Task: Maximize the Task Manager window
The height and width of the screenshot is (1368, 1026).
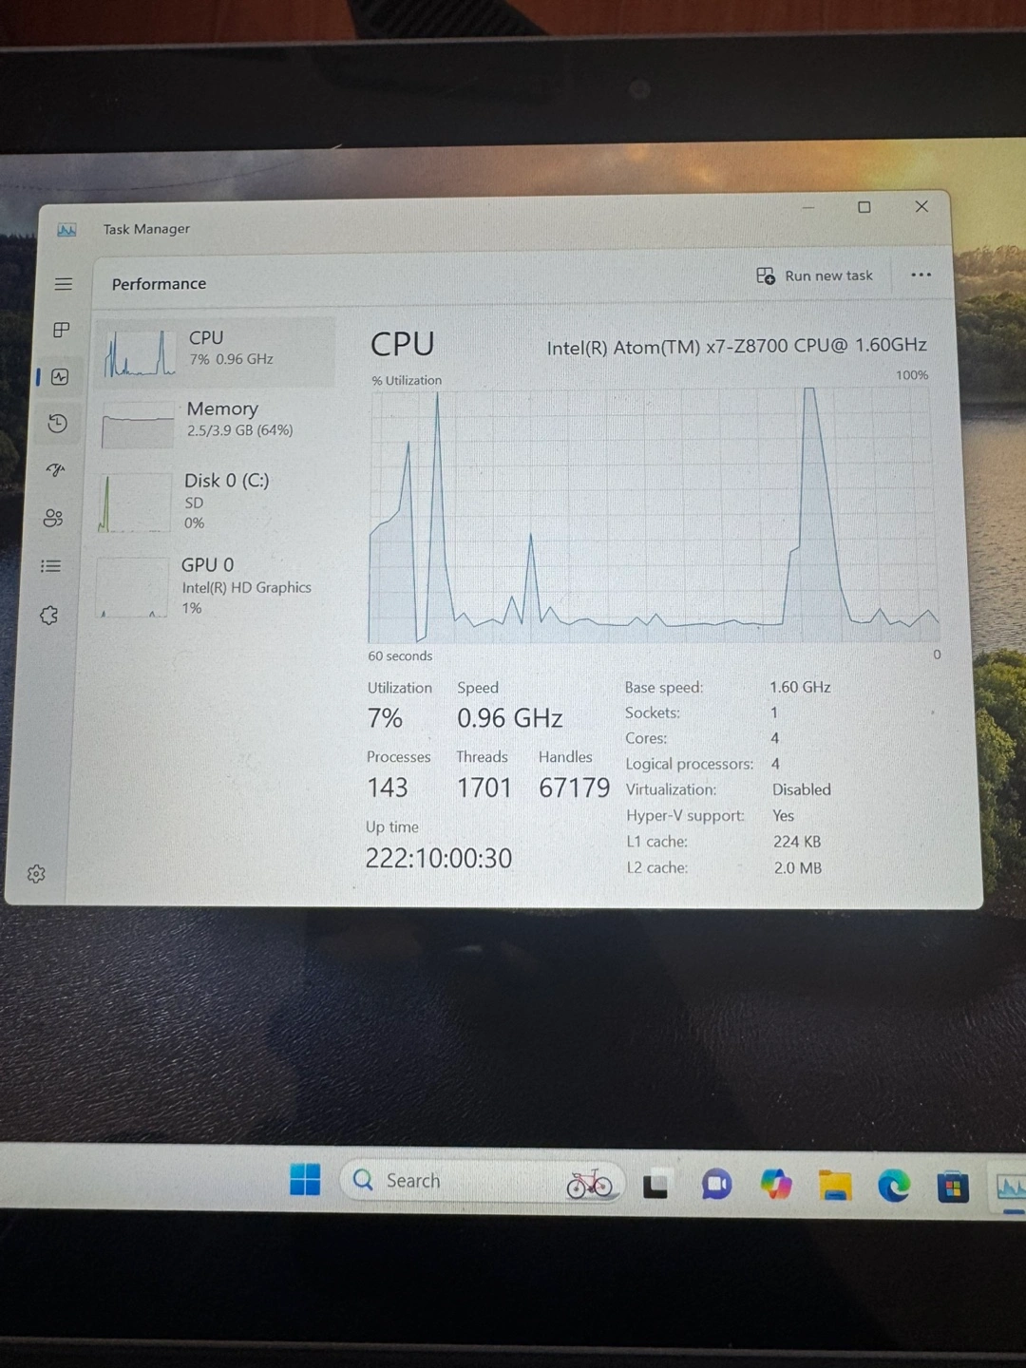Action: pyautogui.click(x=864, y=207)
